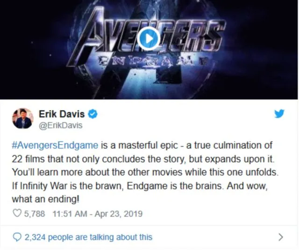The height and width of the screenshot is (250, 299).
Task: Like the tweet with heart icon
Action: [x=17, y=213]
